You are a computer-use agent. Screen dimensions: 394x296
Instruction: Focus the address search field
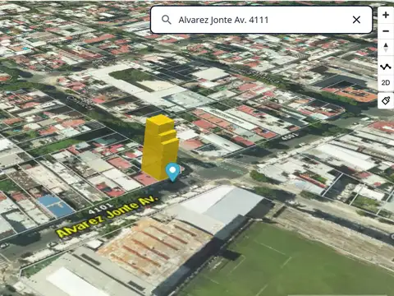(261, 20)
